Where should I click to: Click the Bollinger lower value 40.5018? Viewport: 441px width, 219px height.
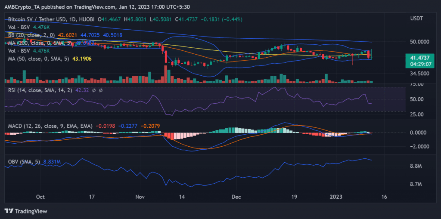113,35
